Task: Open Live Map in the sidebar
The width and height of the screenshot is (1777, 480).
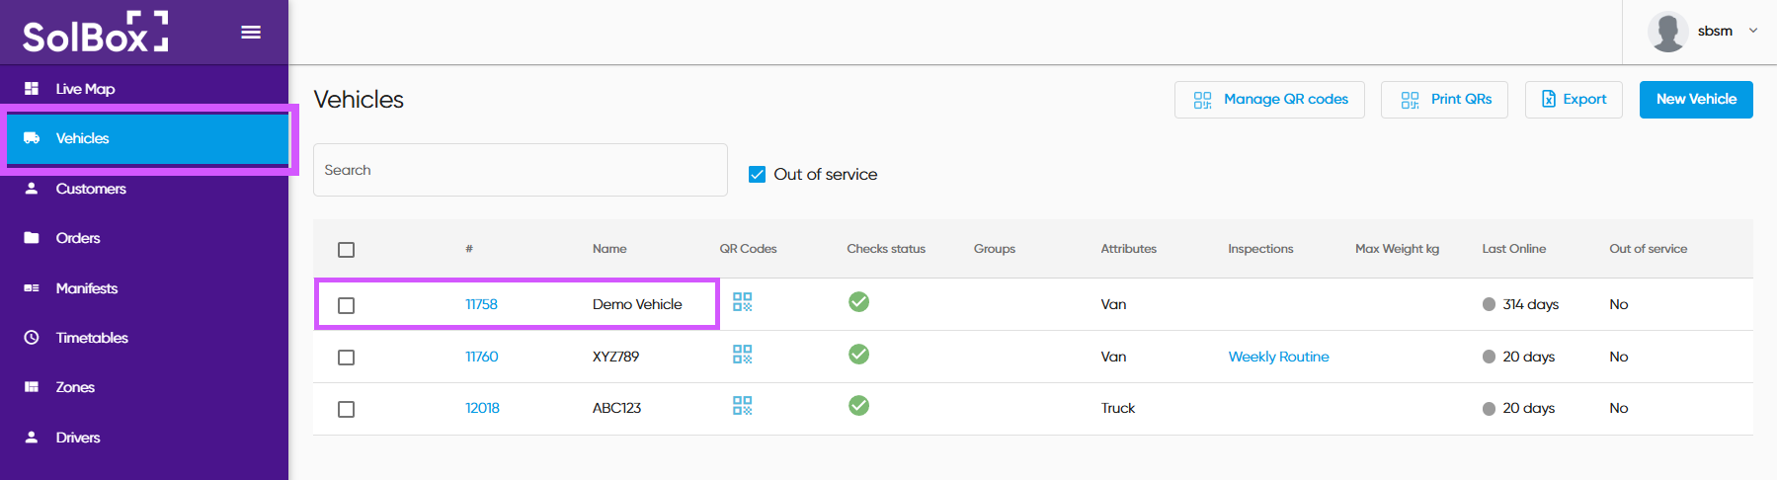Action: [85, 89]
